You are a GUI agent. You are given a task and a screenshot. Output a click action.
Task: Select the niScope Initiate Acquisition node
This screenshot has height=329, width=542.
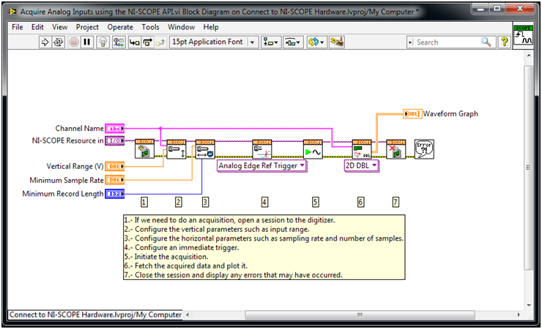coord(313,149)
